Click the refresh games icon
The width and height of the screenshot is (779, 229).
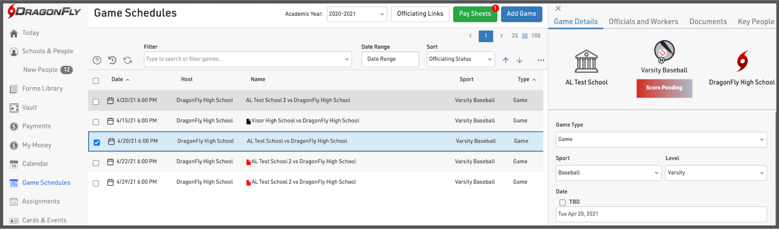[x=128, y=60]
